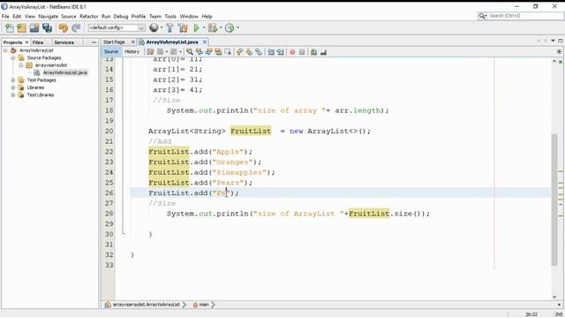Viewport: 565px width, 318px height.
Task: Open dropdown arrow next to Run icon
Action: (204, 27)
